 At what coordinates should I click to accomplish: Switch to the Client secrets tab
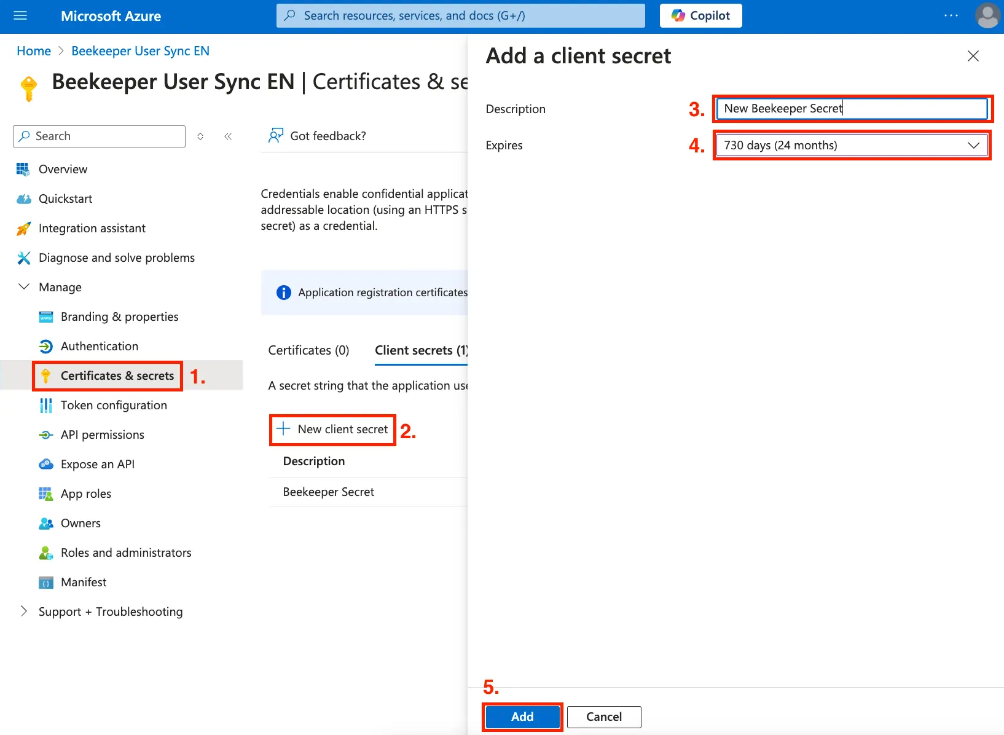[x=422, y=350]
